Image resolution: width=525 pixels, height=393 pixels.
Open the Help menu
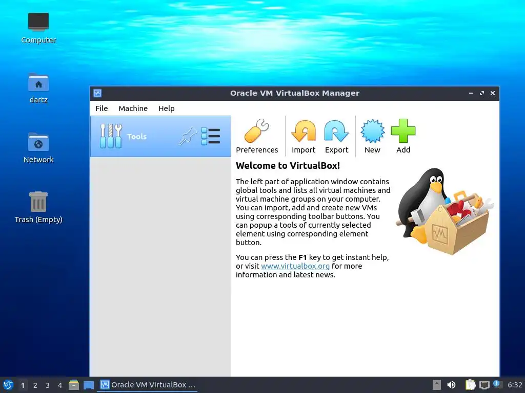[167, 108]
